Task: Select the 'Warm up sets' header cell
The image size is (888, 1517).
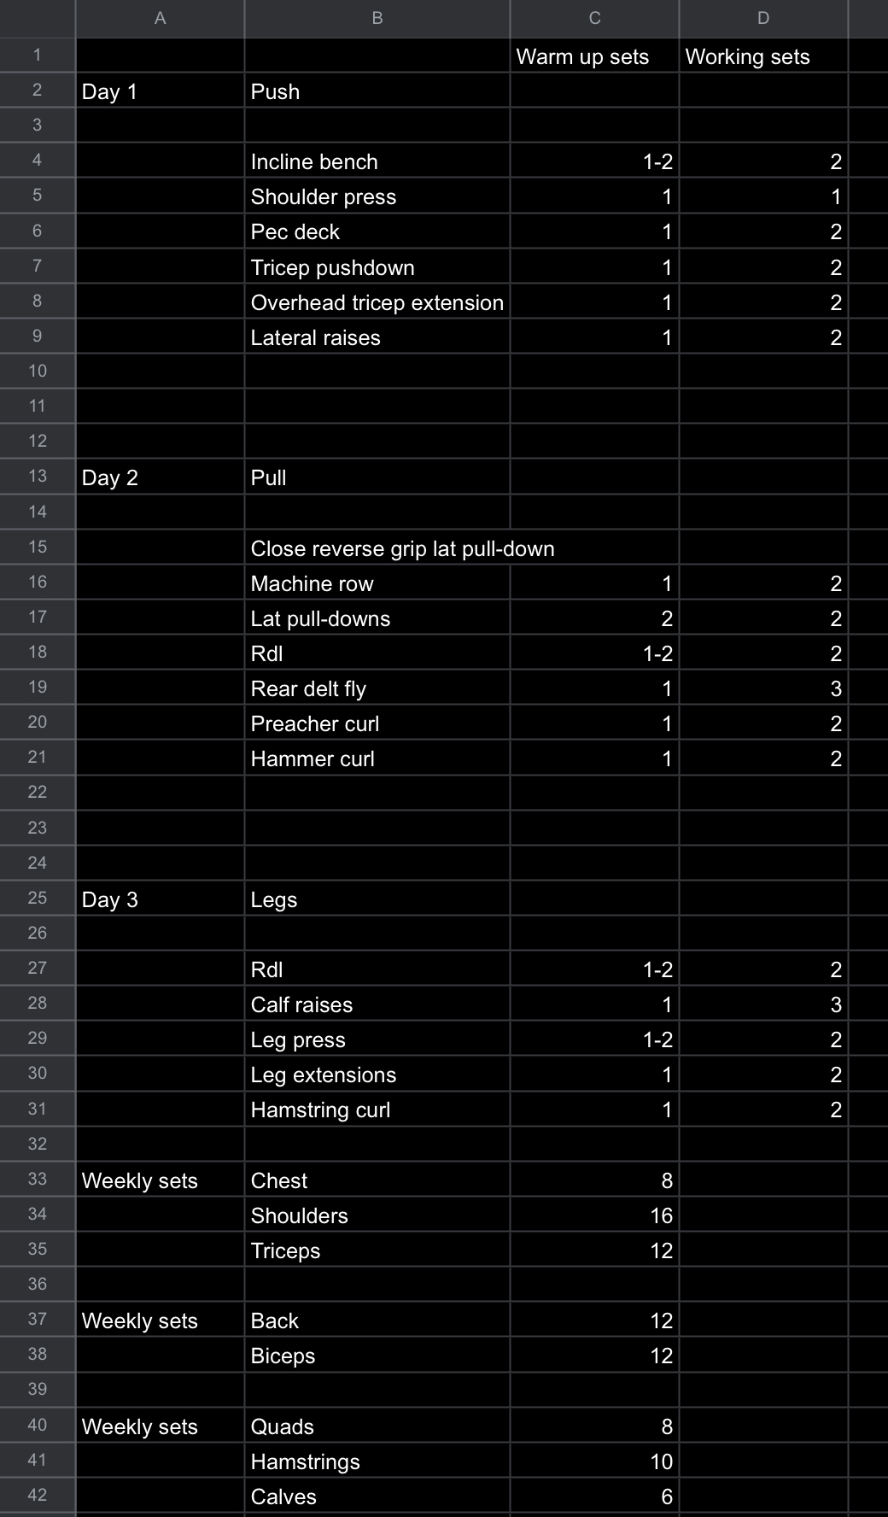Action: (x=594, y=56)
